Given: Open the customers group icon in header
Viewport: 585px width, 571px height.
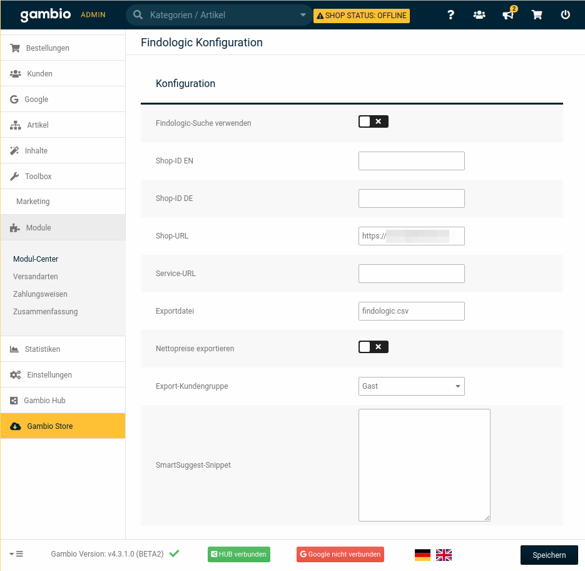Looking at the screenshot, I should [x=479, y=15].
